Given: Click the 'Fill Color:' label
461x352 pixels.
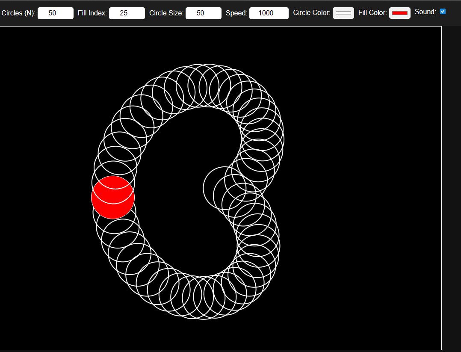Looking at the screenshot, I should [372, 13].
